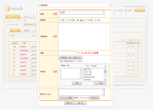
Task: Click the sort arrow beside 重要度 column header
Action: tap(18, 43)
